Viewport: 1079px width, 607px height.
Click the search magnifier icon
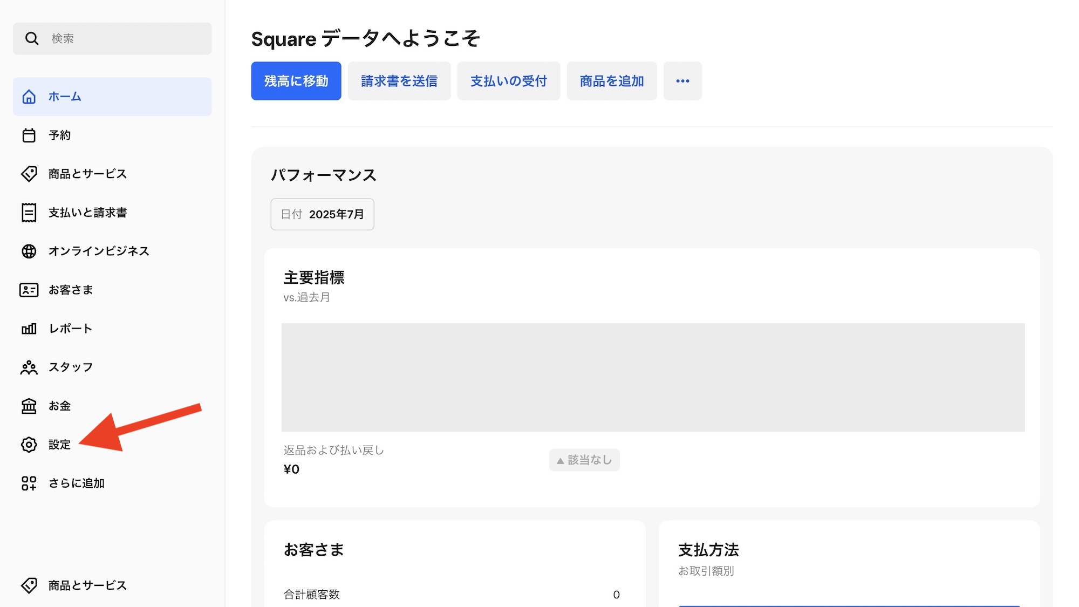click(32, 38)
